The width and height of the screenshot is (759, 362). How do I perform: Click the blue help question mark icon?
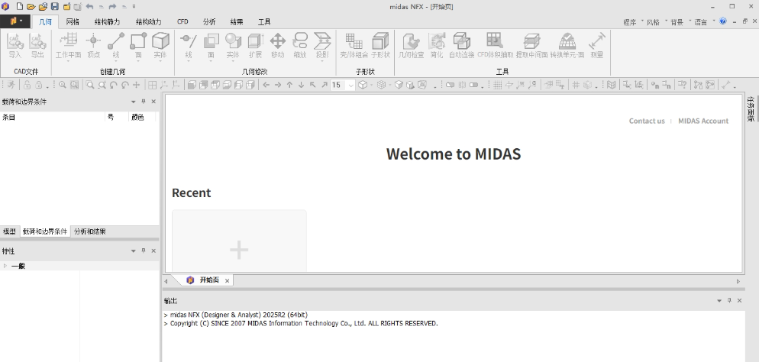click(x=723, y=21)
